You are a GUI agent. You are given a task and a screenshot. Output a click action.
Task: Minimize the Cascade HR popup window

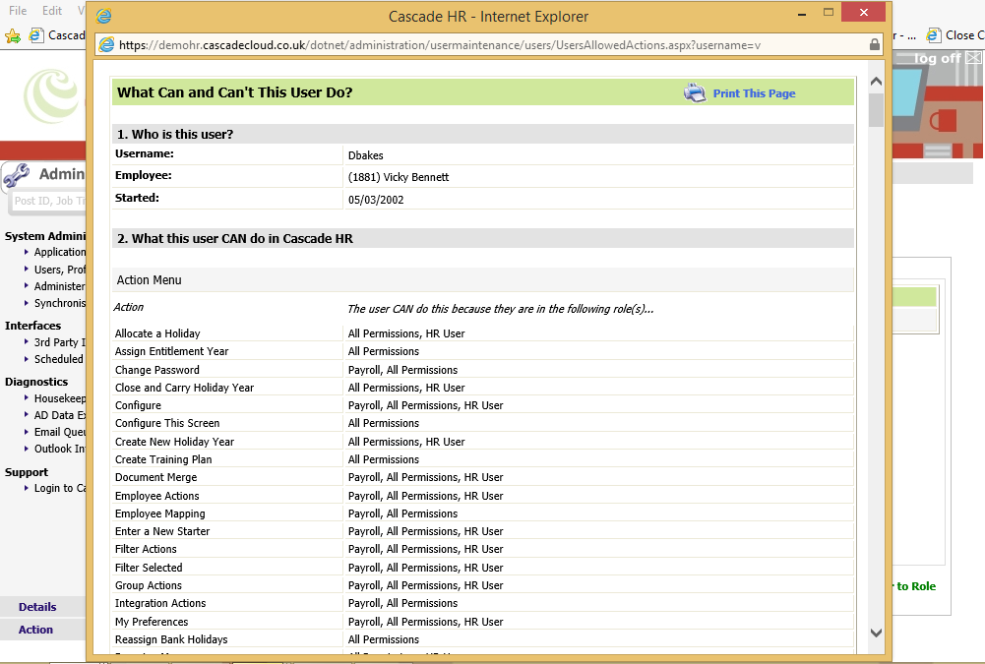pos(802,13)
